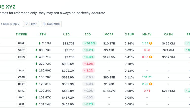Open the SBET ticker badge
The height and width of the screenshot is (108, 190).
point(21,50)
